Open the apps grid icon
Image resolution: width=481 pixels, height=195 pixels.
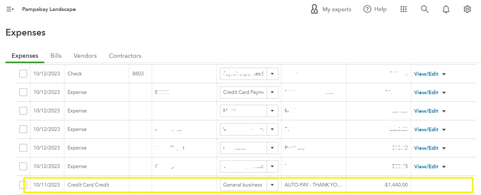coord(403,9)
